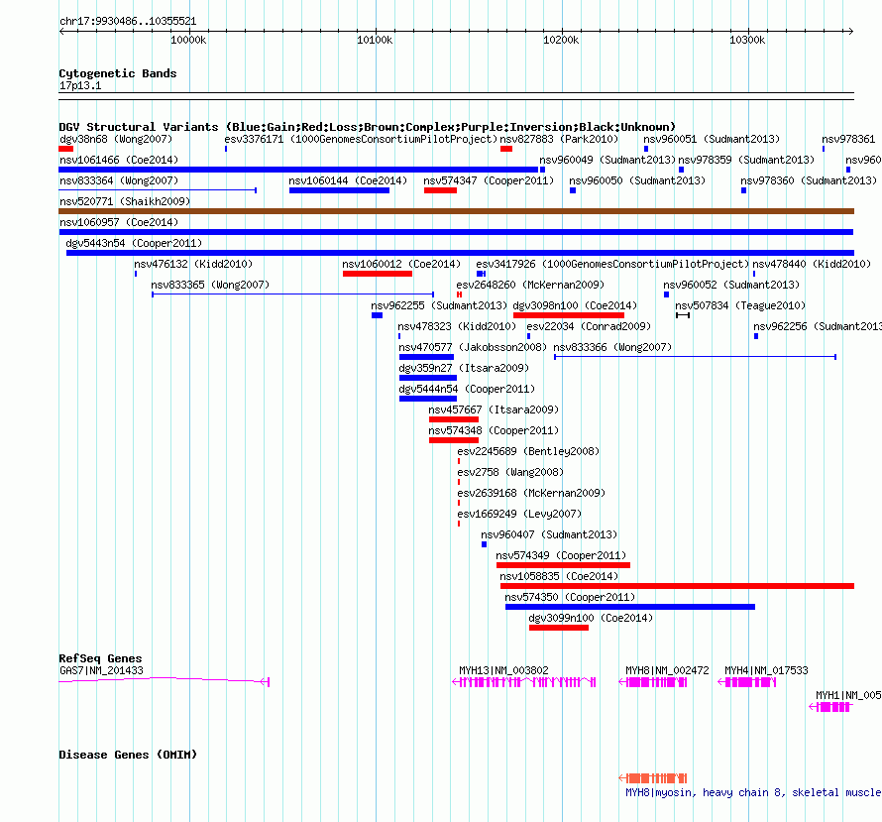882x822 pixels.
Task: Select the RefSeq Genes track title
Action: click(100, 658)
